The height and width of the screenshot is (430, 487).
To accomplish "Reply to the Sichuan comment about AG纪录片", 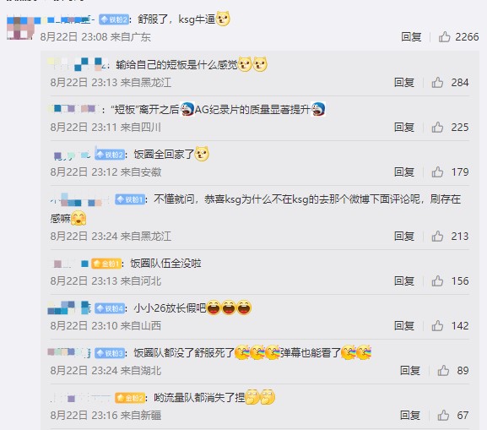I will [x=404, y=128].
